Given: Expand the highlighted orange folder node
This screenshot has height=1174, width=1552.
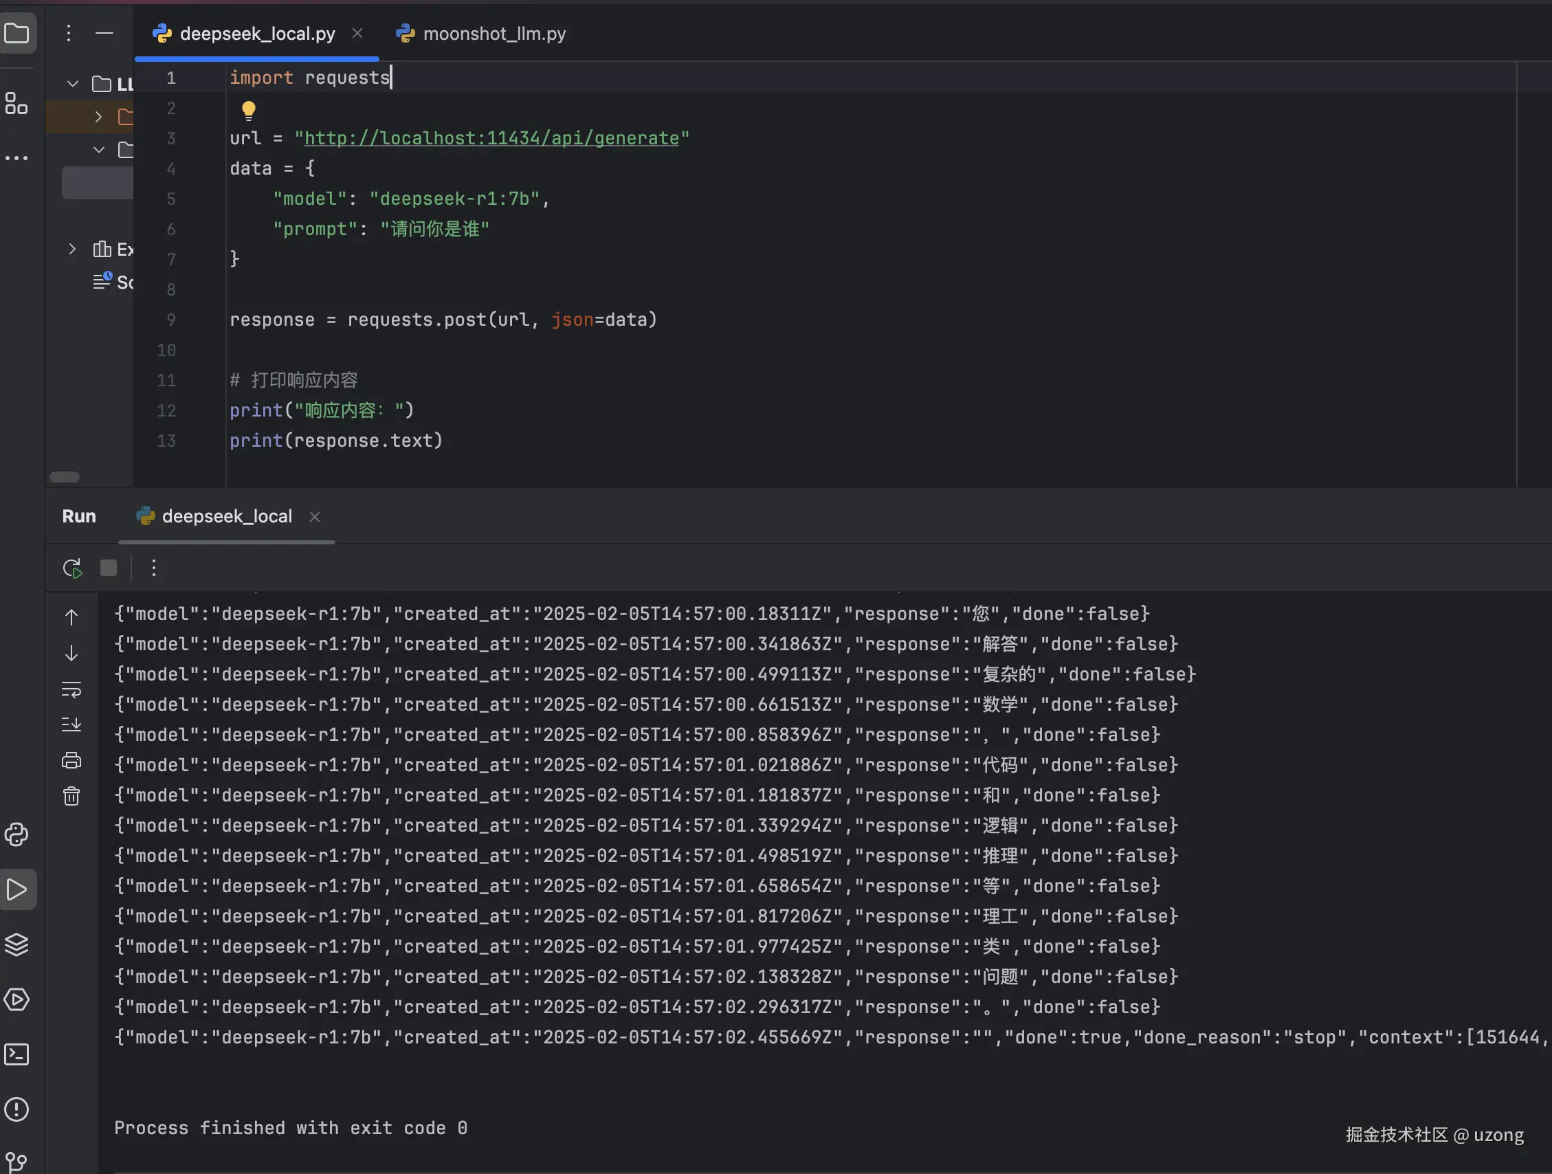Looking at the screenshot, I should click(x=99, y=116).
